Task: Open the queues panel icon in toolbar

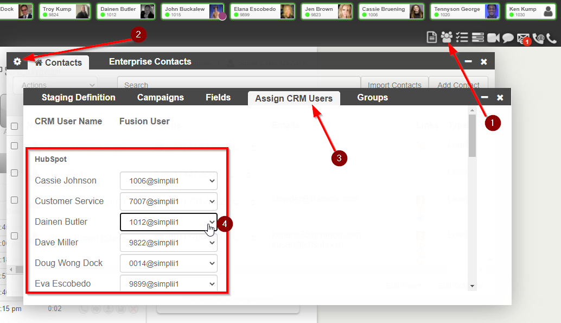Action: (477, 37)
